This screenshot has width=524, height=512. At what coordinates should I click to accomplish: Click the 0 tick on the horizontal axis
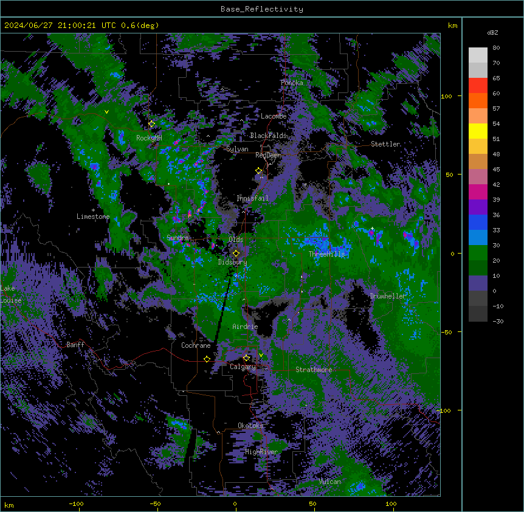[235, 503]
